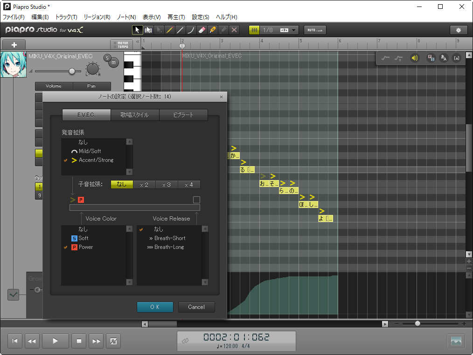Set 子音拡張 to x 4
The image size is (473, 355).
[x=189, y=184]
